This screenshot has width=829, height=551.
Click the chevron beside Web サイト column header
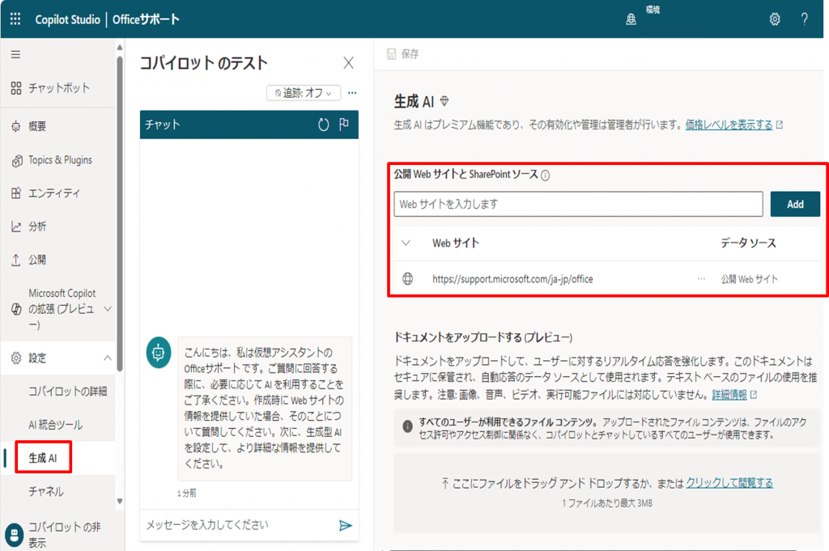click(406, 243)
